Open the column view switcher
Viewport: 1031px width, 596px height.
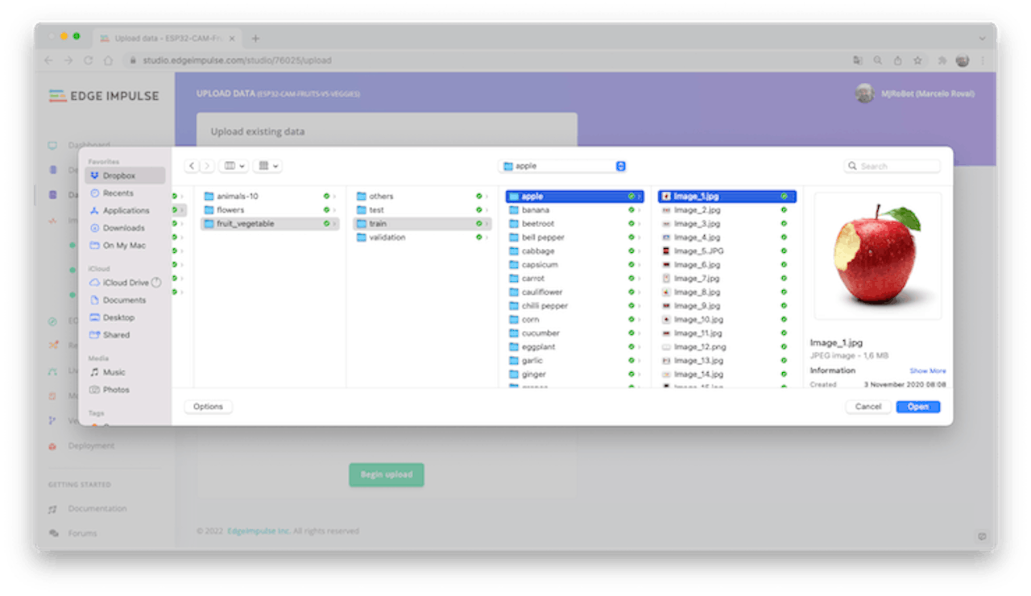click(x=234, y=166)
